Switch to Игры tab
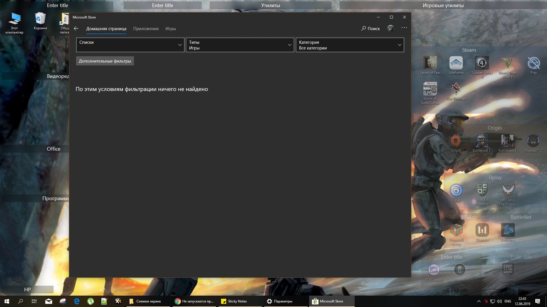The width and height of the screenshot is (547, 307). [171, 28]
